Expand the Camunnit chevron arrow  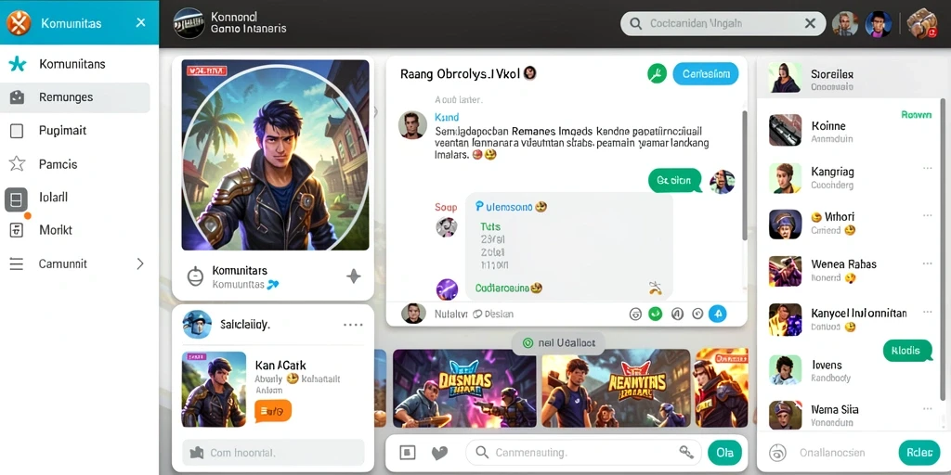pos(140,263)
